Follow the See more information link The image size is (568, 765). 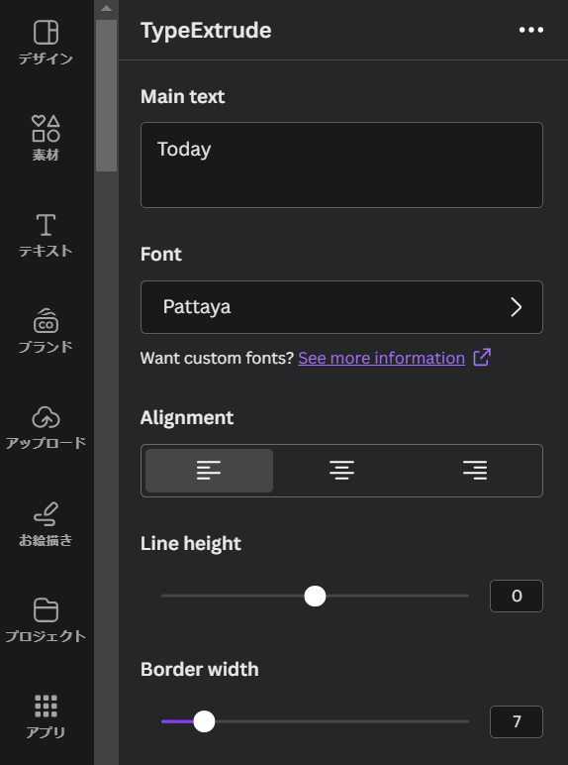click(x=381, y=358)
